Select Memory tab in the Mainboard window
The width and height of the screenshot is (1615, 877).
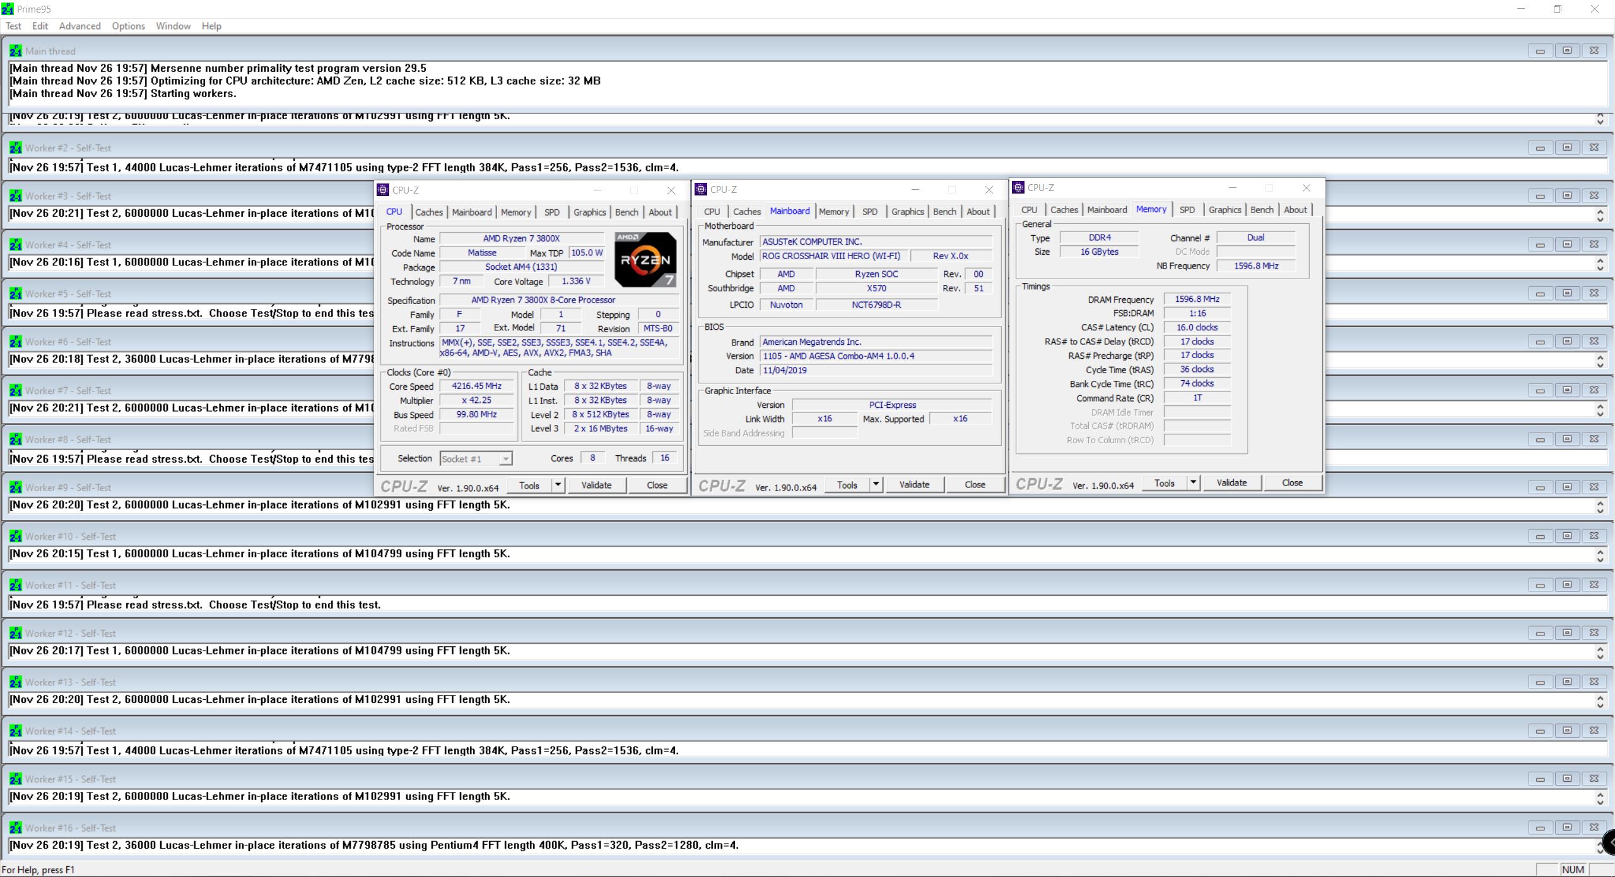point(833,211)
